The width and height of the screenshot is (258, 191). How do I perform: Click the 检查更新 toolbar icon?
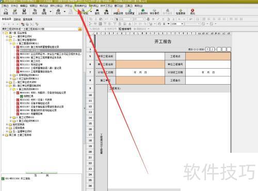181,11
